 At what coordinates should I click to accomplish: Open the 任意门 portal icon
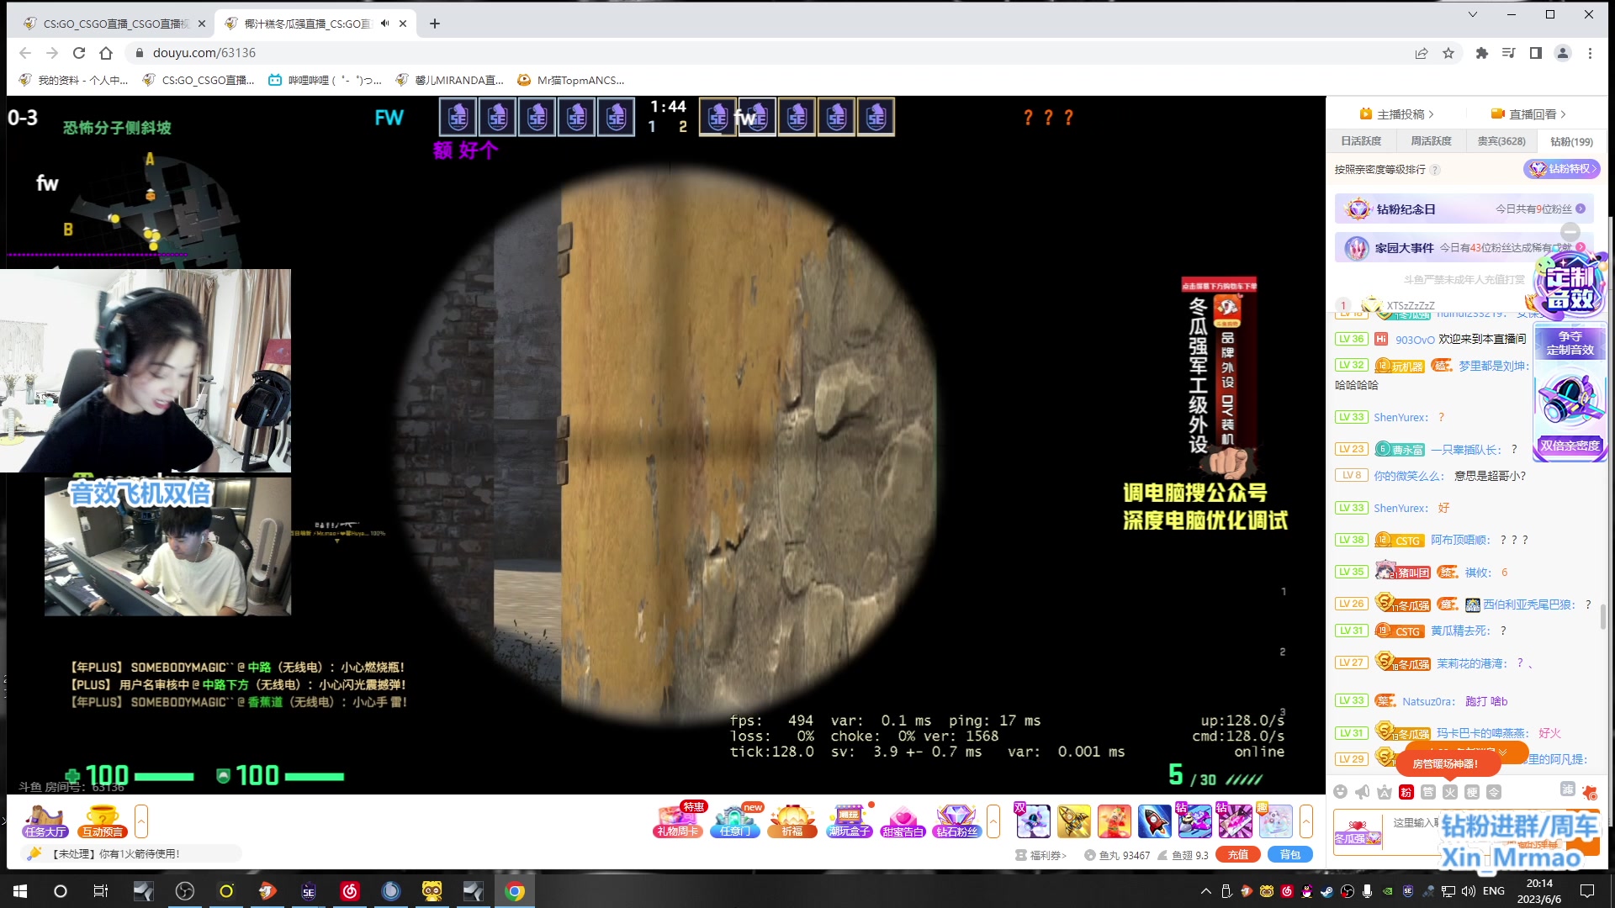pos(735,821)
